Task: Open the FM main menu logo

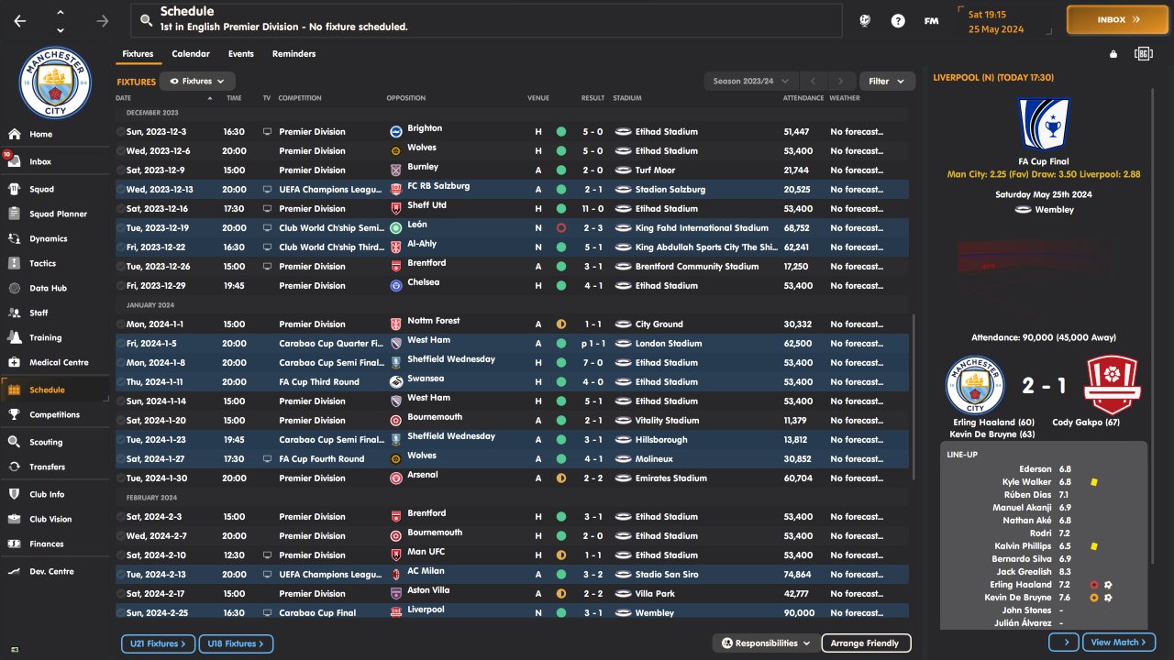Action: pos(931,20)
